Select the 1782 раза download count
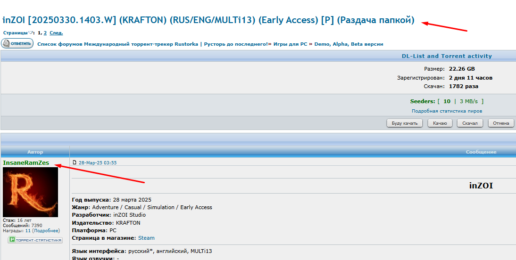Viewport: 516px width, 260px height. pyautogui.click(x=463, y=87)
